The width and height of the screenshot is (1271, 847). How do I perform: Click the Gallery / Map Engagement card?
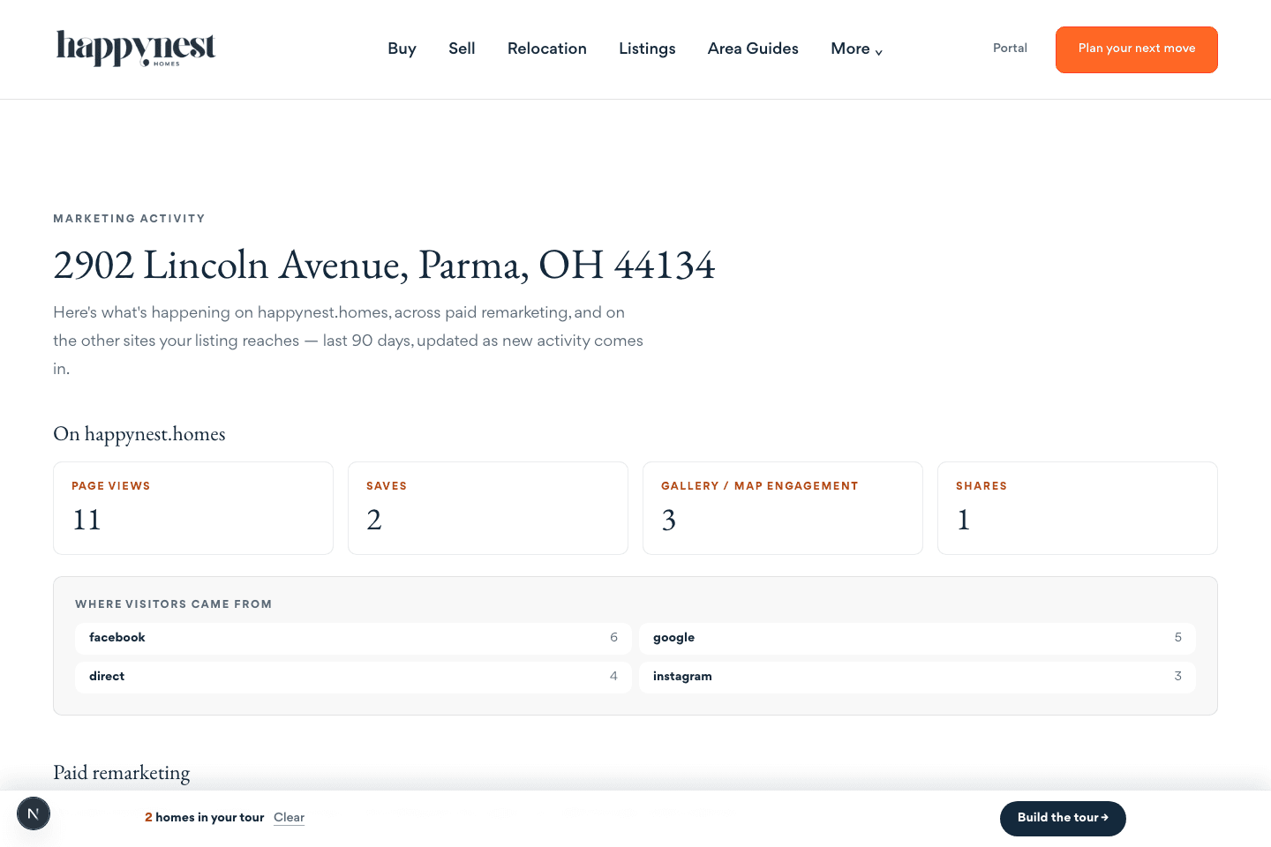pos(783,508)
